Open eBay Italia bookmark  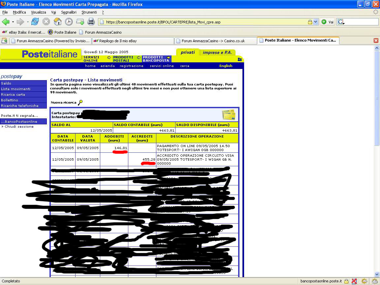23,32
